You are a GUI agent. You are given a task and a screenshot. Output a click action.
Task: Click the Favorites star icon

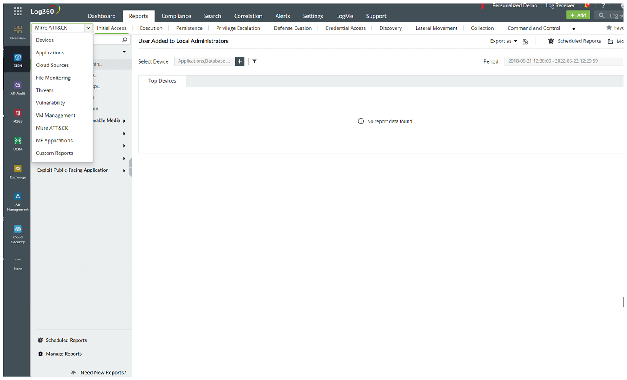(609, 28)
